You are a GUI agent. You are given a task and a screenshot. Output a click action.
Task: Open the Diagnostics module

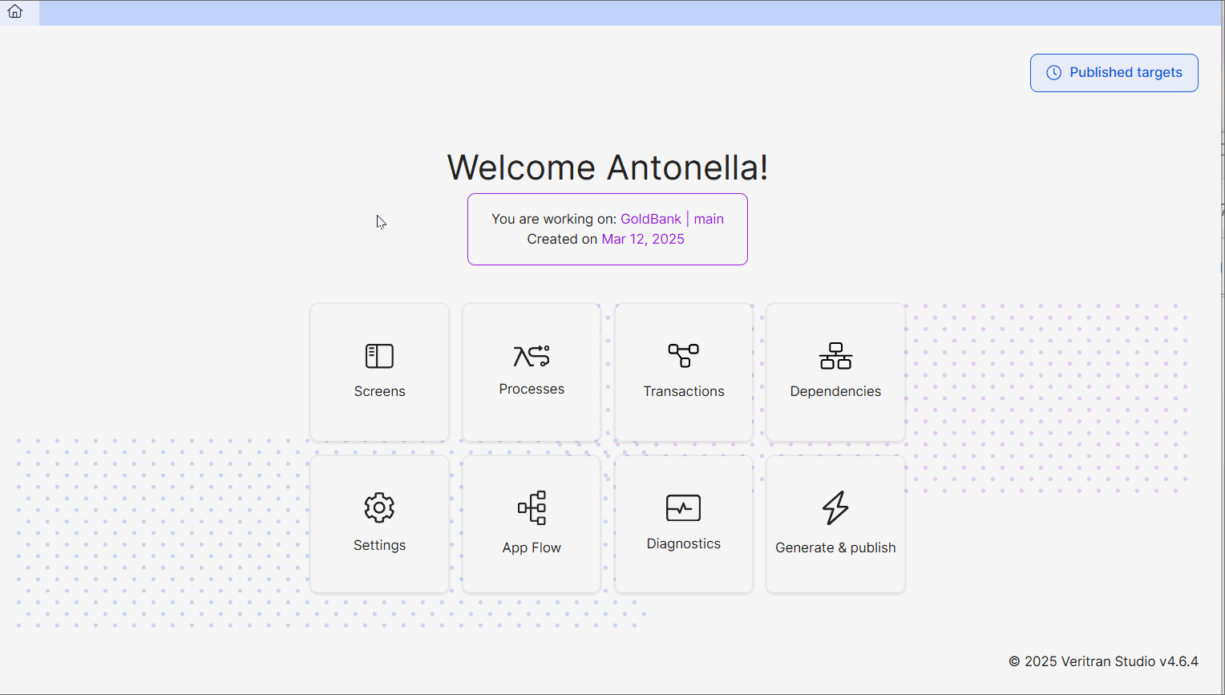683,524
